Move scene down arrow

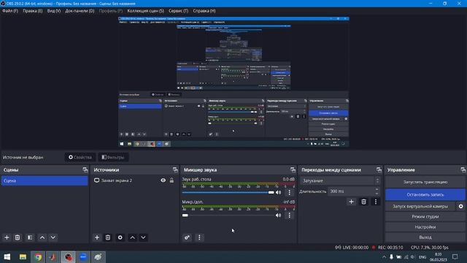pos(53,237)
